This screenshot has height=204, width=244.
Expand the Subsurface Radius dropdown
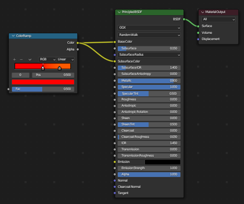pos(149,55)
